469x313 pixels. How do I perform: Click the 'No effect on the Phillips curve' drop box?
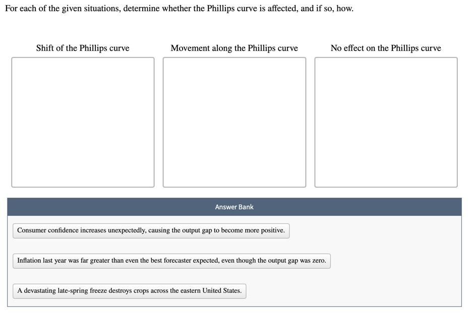[x=386, y=122]
